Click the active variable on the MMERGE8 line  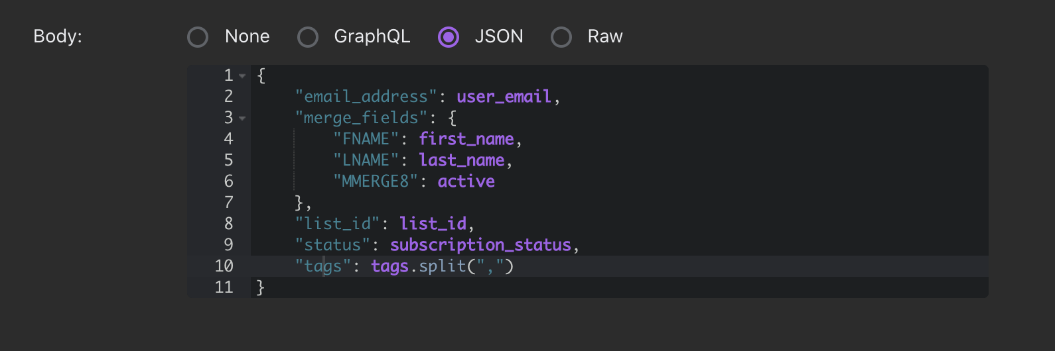coord(466,181)
